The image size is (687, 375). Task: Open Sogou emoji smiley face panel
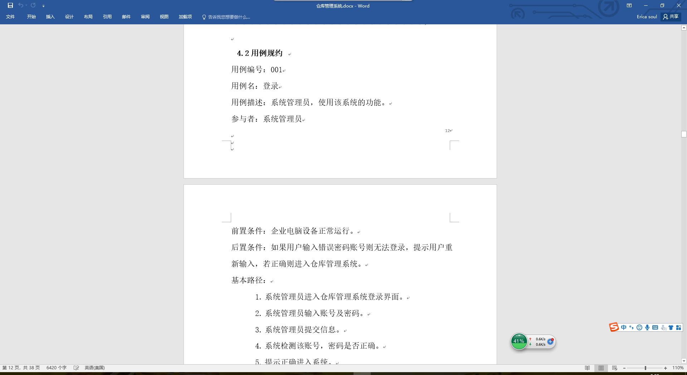click(639, 327)
